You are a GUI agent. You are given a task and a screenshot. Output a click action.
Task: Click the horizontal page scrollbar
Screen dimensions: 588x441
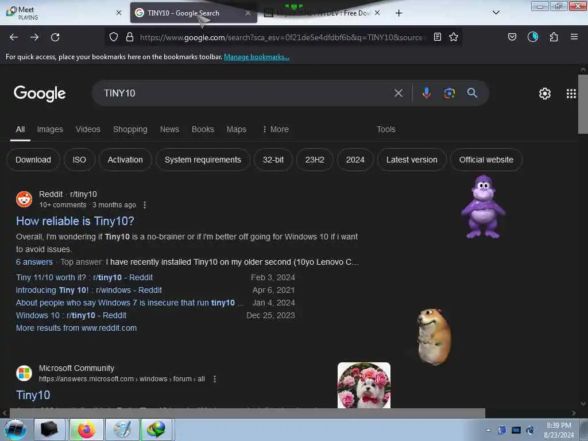click(x=247, y=413)
